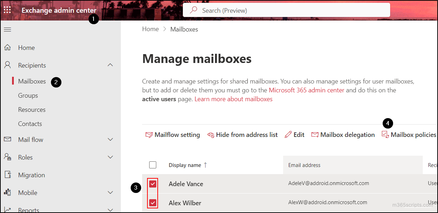Click the Edit toolbar label

[299, 135]
